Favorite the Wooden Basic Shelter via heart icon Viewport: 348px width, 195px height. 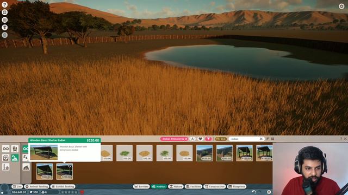pyautogui.click(x=70, y=166)
